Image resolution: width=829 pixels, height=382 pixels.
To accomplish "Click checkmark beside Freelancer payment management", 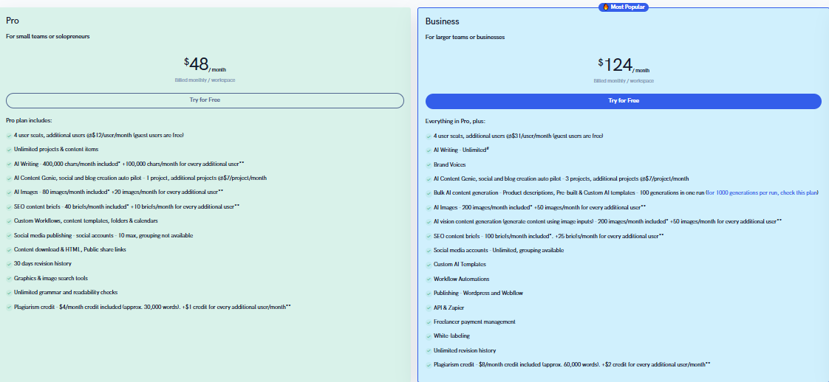I will [x=428, y=322].
